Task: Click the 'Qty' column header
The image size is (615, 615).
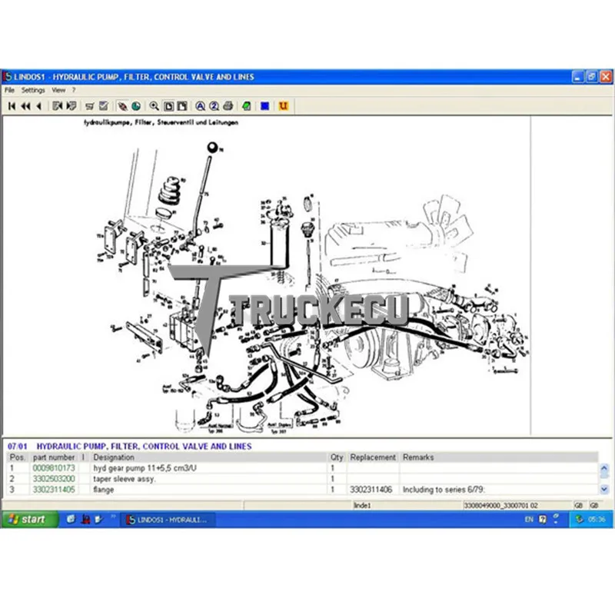Action: coord(337,457)
